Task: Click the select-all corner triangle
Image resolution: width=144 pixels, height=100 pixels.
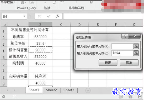Action: coord(5,24)
